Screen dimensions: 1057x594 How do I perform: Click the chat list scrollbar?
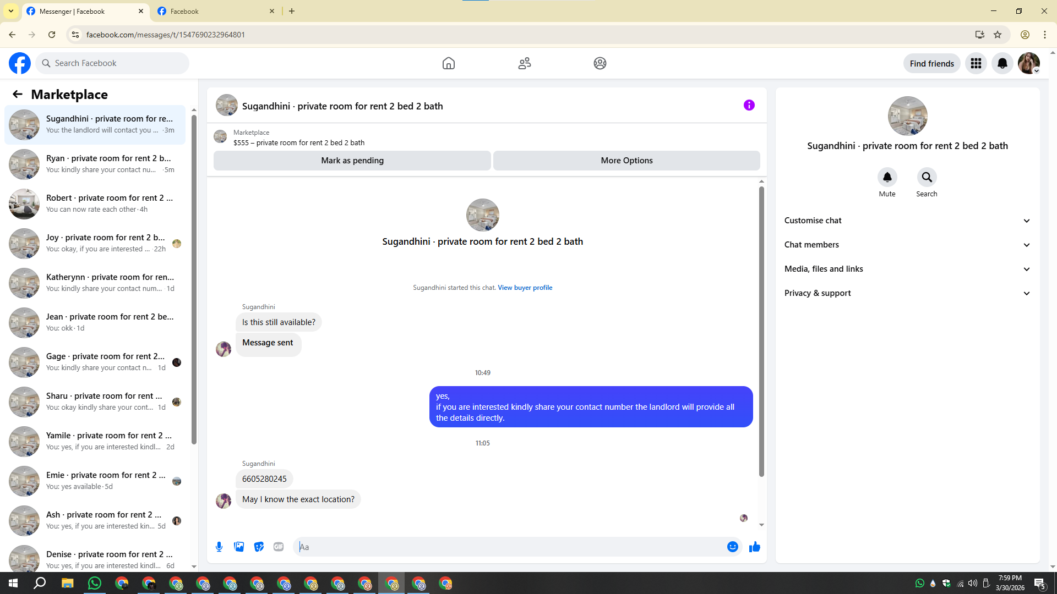tap(194, 275)
